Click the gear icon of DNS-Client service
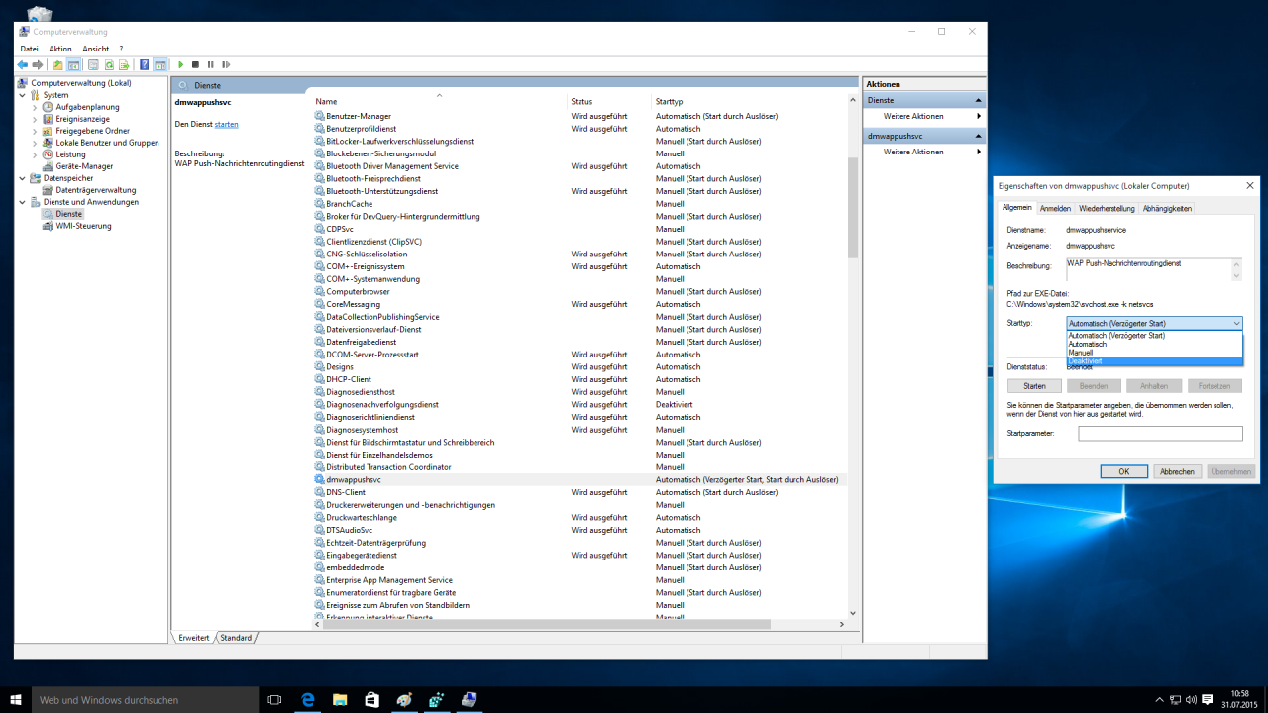Image resolution: width=1268 pixels, height=713 pixels. point(319,492)
